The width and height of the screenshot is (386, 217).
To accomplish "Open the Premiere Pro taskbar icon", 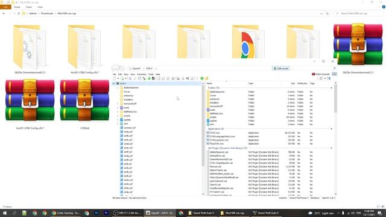I will 106,213.
